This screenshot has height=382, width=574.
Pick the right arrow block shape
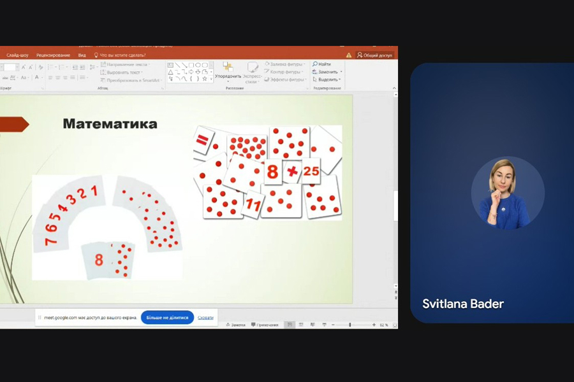191,72
